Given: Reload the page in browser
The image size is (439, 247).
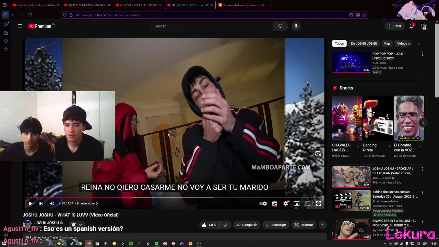Looking at the screenshot, I should 30,15.
